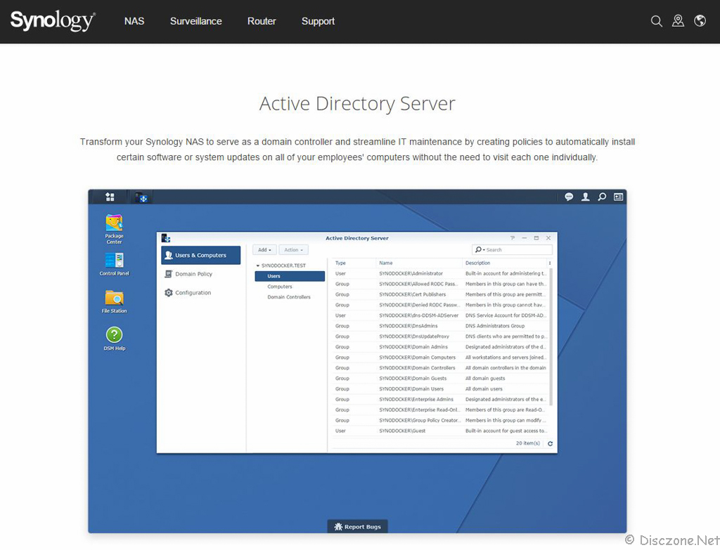Click the '20 item(s)' count
Viewport: 720px width, 550px height.
coord(528,443)
